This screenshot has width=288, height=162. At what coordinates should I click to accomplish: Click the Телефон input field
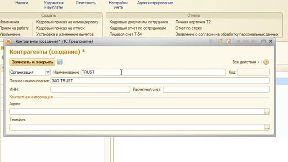coord(137,127)
